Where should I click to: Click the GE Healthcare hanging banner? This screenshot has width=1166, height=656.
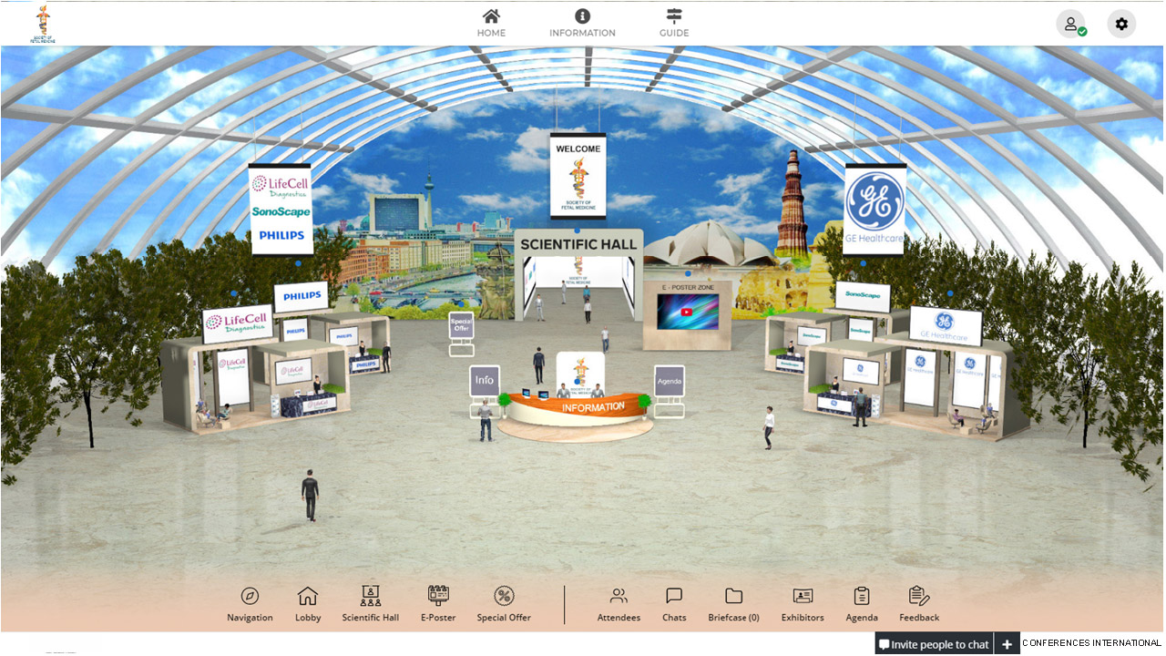874,209
